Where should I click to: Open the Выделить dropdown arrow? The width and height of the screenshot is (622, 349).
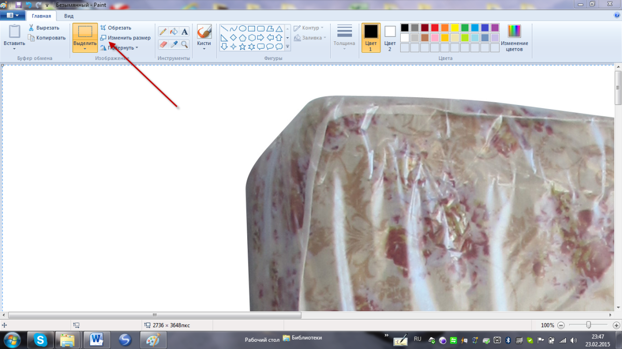coord(84,49)
